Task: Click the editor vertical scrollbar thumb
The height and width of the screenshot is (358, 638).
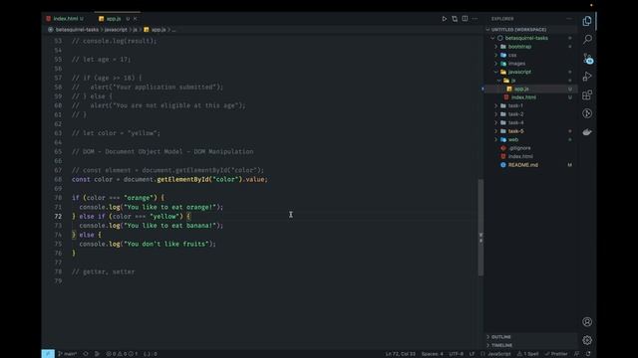Action: (480, 228)
